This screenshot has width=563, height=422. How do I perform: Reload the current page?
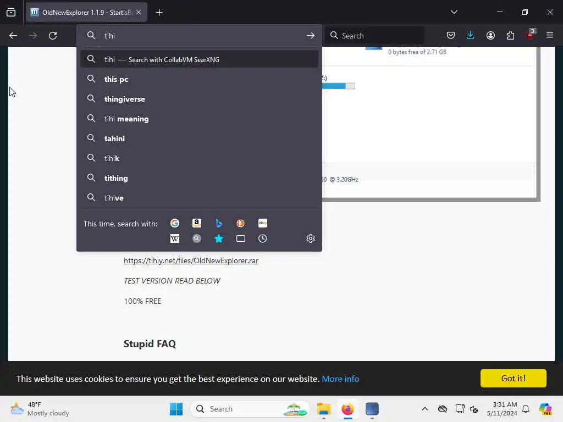[53, 36]
